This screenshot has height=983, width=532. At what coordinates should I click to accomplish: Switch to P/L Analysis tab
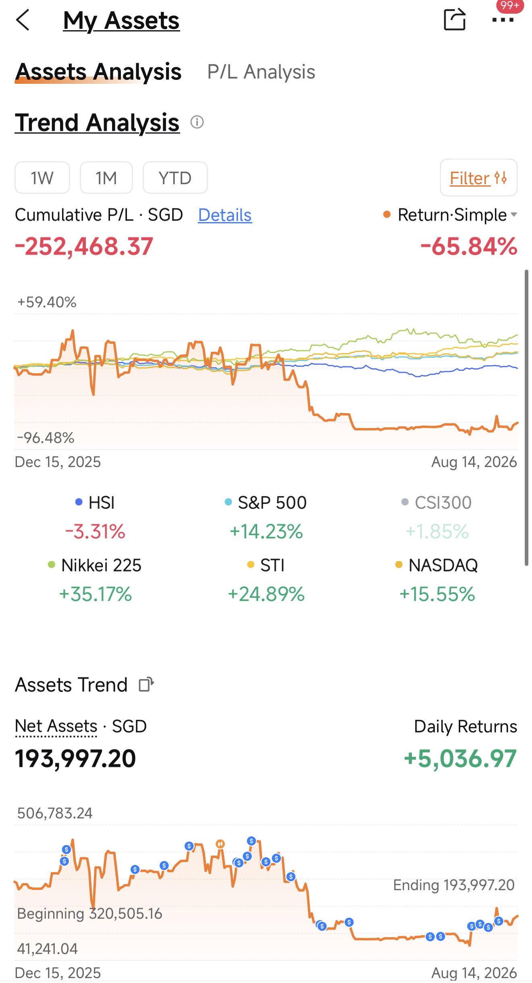(261, 72)
